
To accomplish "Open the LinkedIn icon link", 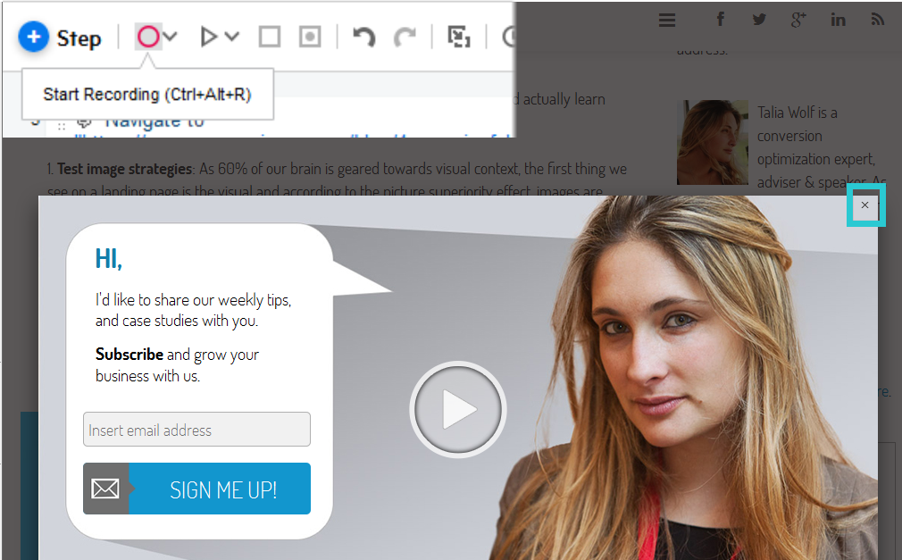I will (839, 21).
